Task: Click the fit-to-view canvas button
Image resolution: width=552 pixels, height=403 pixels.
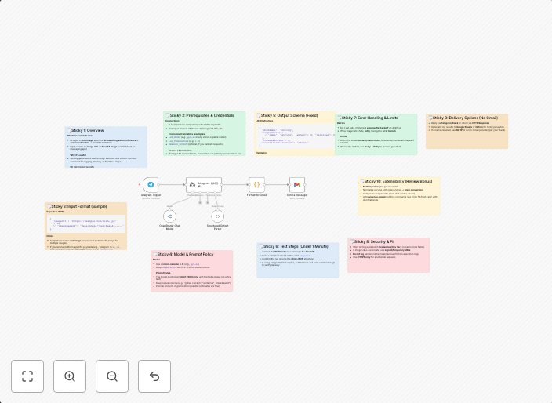Action: 27,376
